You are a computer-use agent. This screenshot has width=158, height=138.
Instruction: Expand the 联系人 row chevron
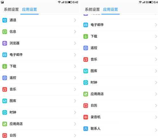pyautogui.click(x=156, y=130)
